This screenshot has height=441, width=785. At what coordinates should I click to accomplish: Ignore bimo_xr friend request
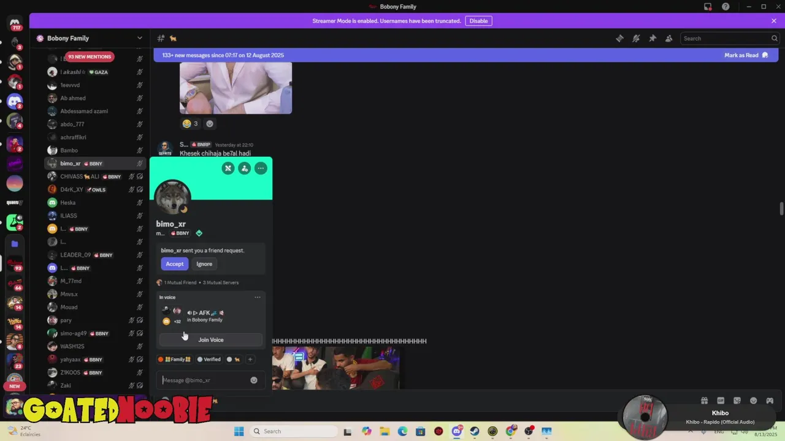pyautogui.click(x=204, y=264)
